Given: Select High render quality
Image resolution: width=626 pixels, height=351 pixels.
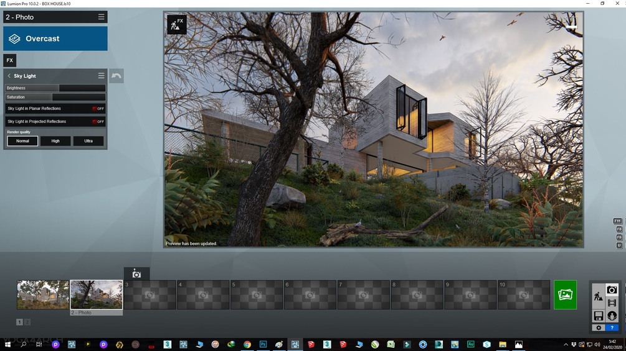Looking at the screenshot, I should tap(55, 141).
